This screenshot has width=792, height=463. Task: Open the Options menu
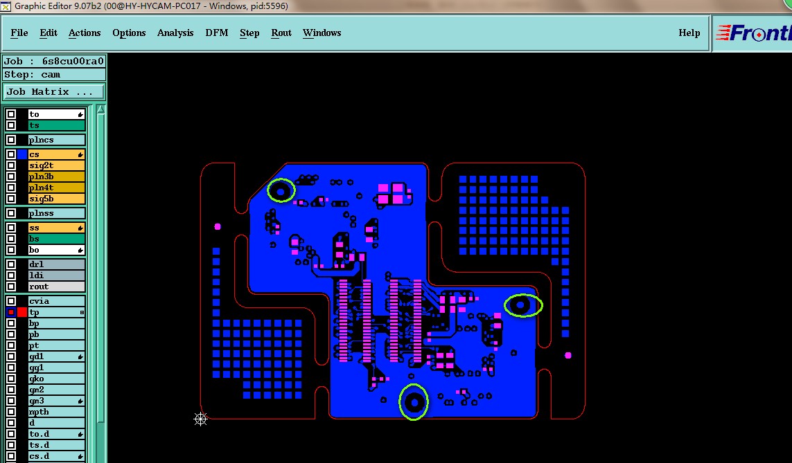(129, 33)
